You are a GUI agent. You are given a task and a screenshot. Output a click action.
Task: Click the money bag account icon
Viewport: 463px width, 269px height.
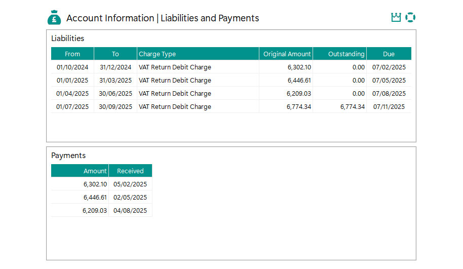coord(54,18)
